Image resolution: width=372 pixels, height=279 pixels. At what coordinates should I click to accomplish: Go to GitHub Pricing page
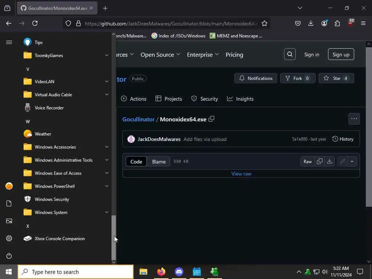(x=234, y=54)
